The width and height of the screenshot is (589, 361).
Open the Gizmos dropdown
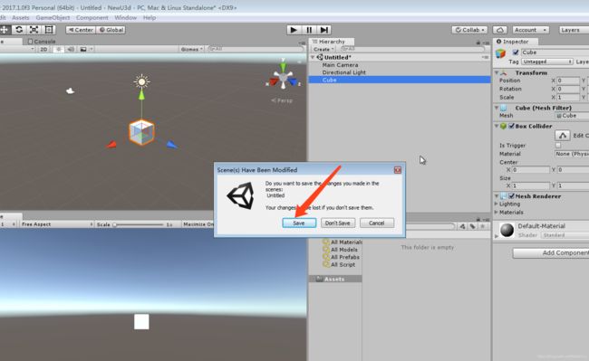click(191, 49)
